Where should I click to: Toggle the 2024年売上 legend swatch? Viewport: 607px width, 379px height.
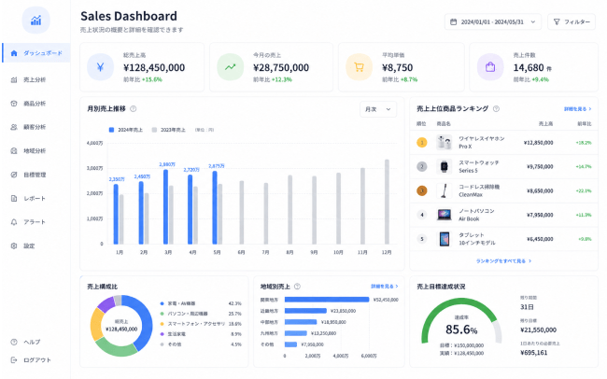point(111,130)
